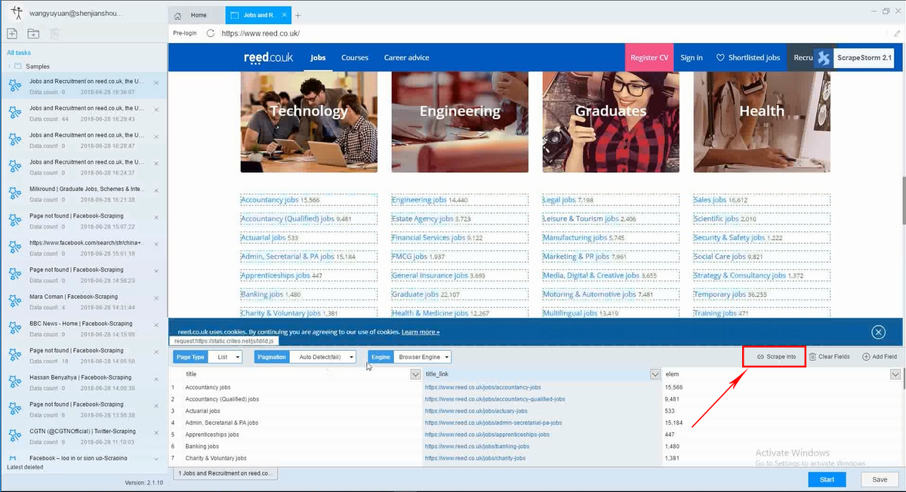Click task icon for CGTN Twitter-Scraping row

pyautogui.click(x=14, y=436)
